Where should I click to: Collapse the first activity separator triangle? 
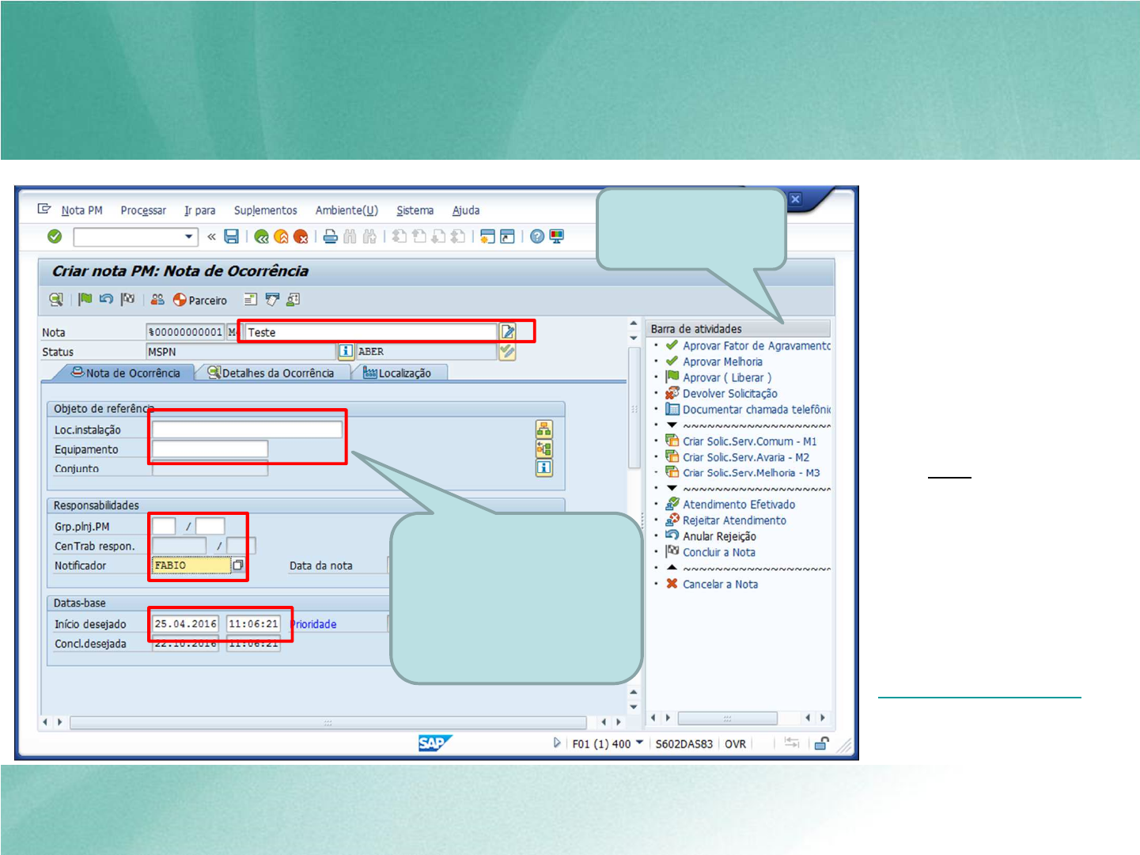(x=672, y=426)
